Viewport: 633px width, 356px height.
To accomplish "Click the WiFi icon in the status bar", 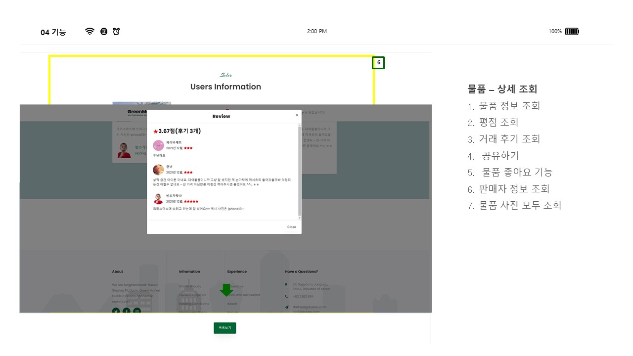I will coord(90,31).
